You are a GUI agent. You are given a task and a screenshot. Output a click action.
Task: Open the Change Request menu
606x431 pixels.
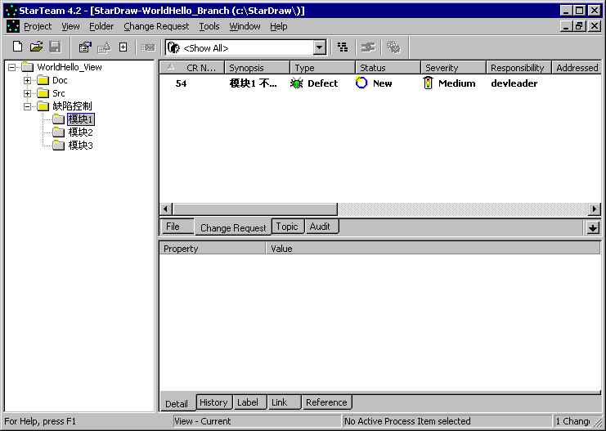(156, 26)
